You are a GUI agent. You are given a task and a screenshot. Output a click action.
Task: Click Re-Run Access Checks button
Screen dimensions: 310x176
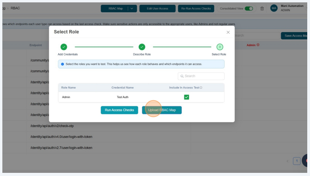pos(196,9)
